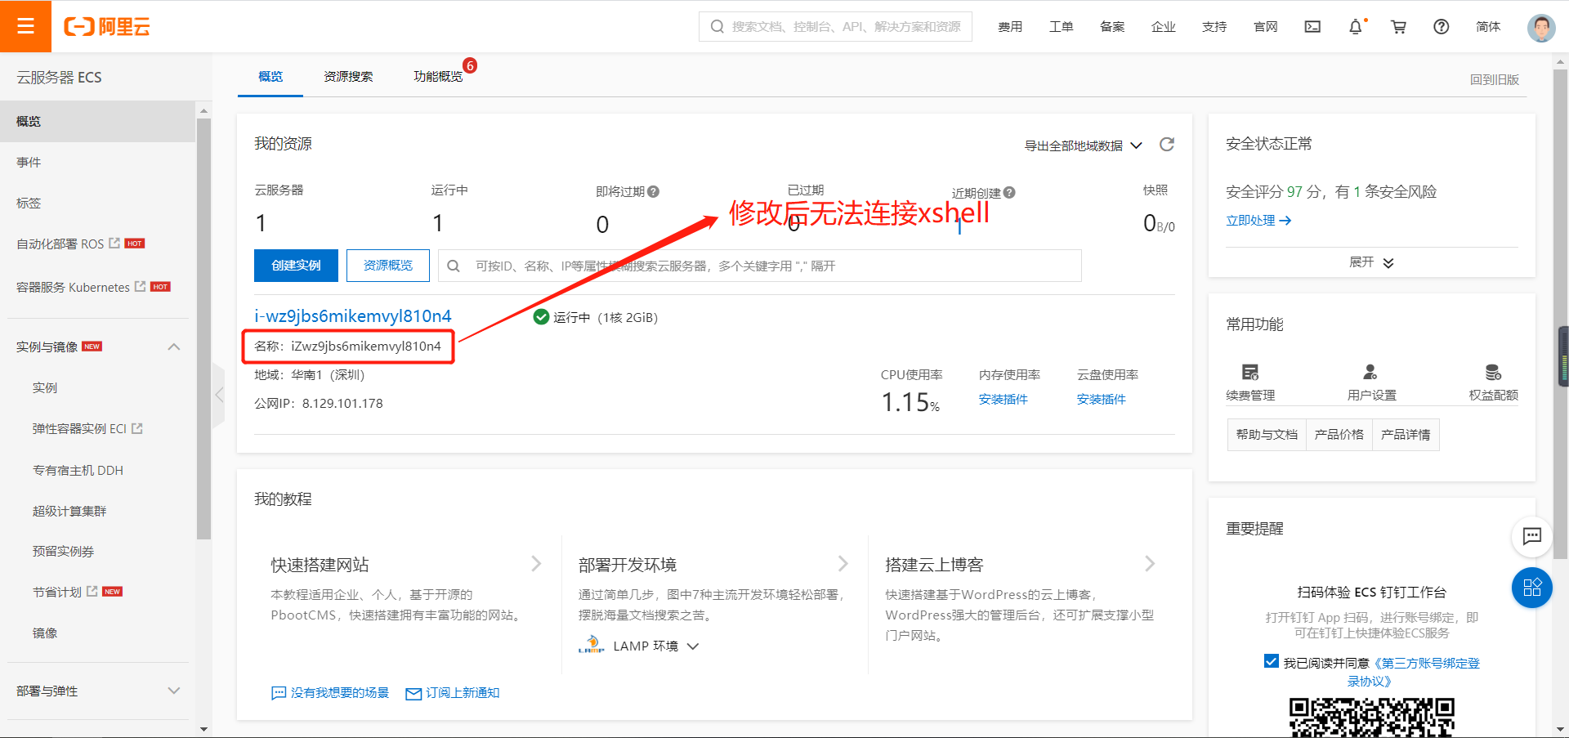The image size is (1569, 738).
Task: Open the 搭建云上博客 tutorial arrow
Action: 1150,563
